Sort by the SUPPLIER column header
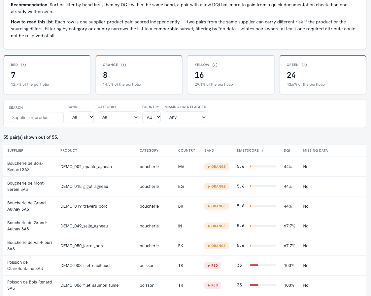 (16, 151)
